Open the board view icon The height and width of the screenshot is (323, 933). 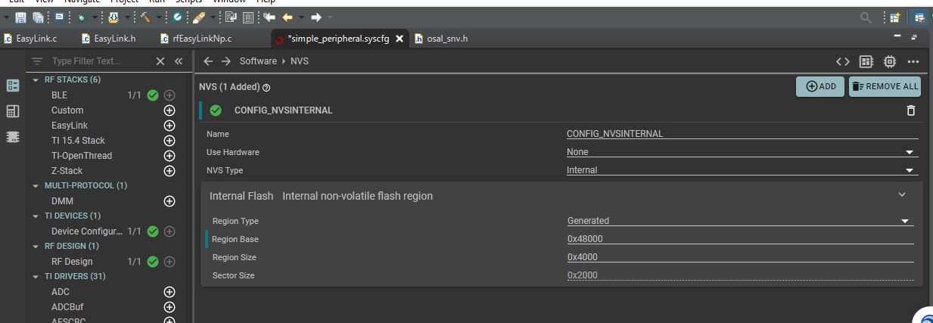click(x=866, y=61)
